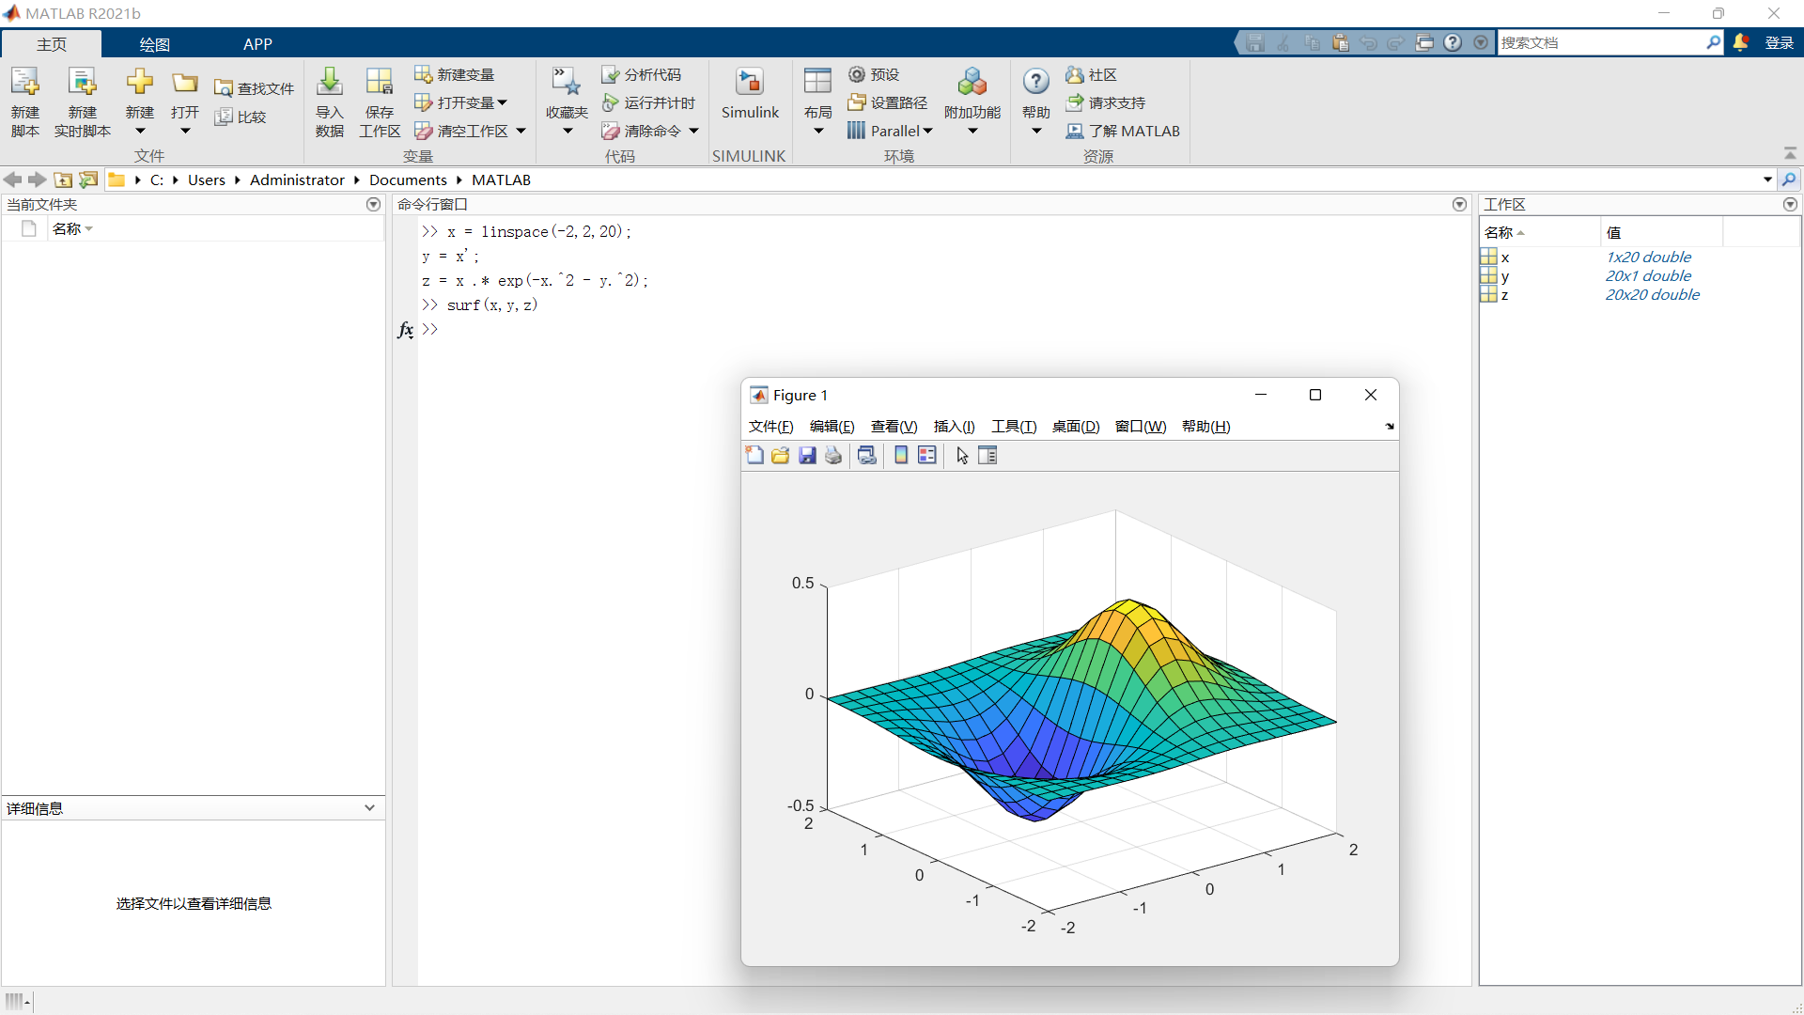Image resolution: width=1804 pixels, height=1015 pixels.
Task: Expand Open Variable (打开变量) dropdown
Action: pyautogui.click(x=502, y=102)
